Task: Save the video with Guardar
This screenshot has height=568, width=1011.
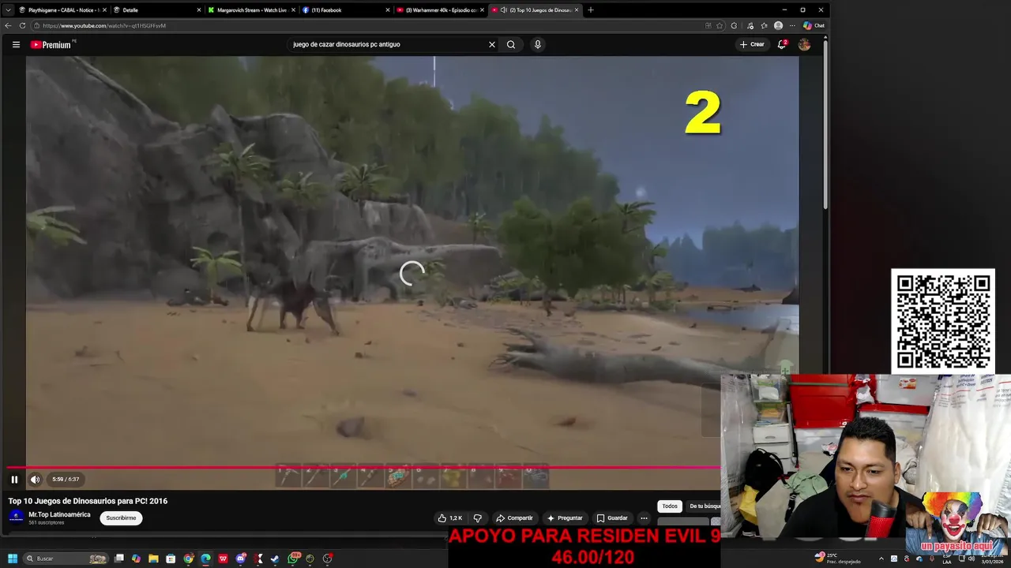Action: tap(612, 518)
